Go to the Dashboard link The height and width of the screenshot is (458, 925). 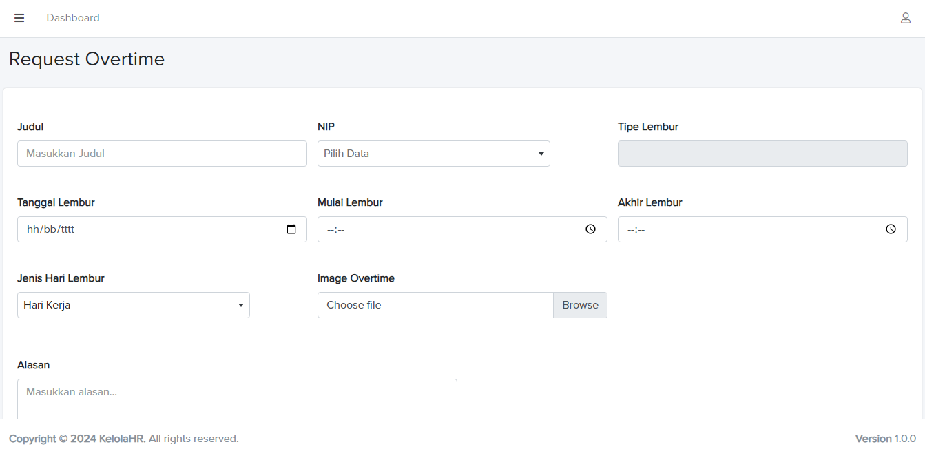coord(73,18)
